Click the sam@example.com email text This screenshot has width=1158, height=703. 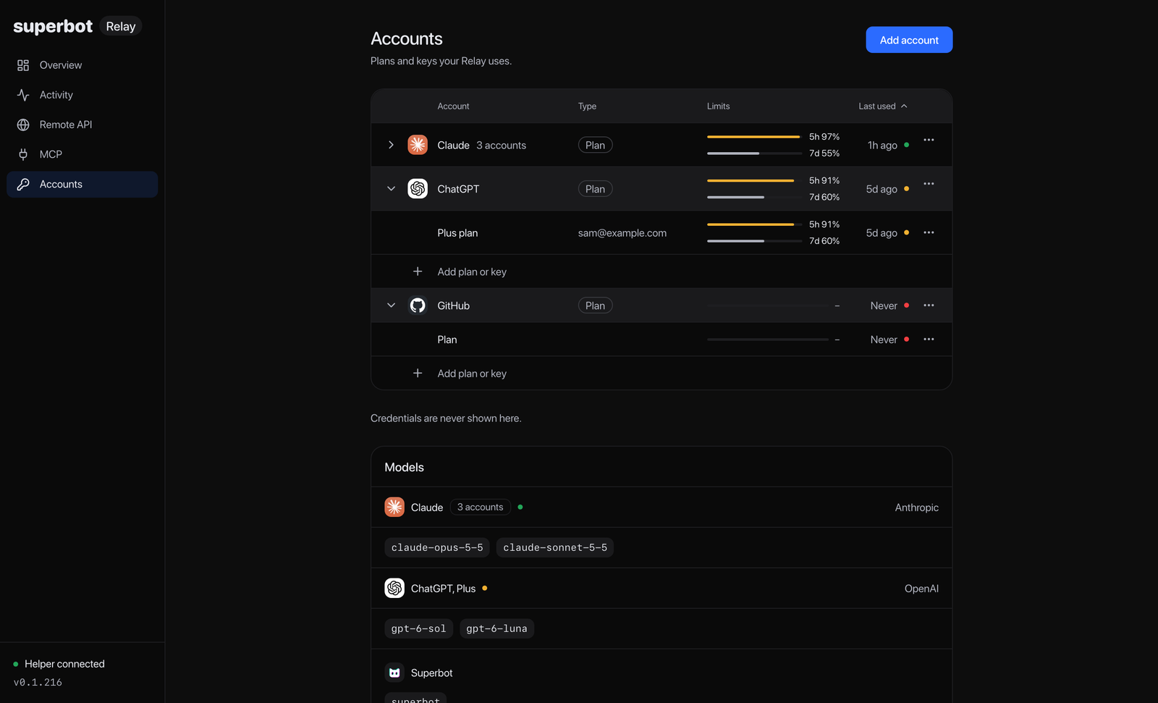click(x=622, y=232)
